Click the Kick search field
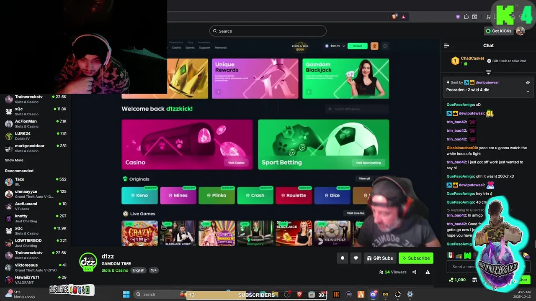The width and height of the screenshot is (536, 301). [268, 31]
